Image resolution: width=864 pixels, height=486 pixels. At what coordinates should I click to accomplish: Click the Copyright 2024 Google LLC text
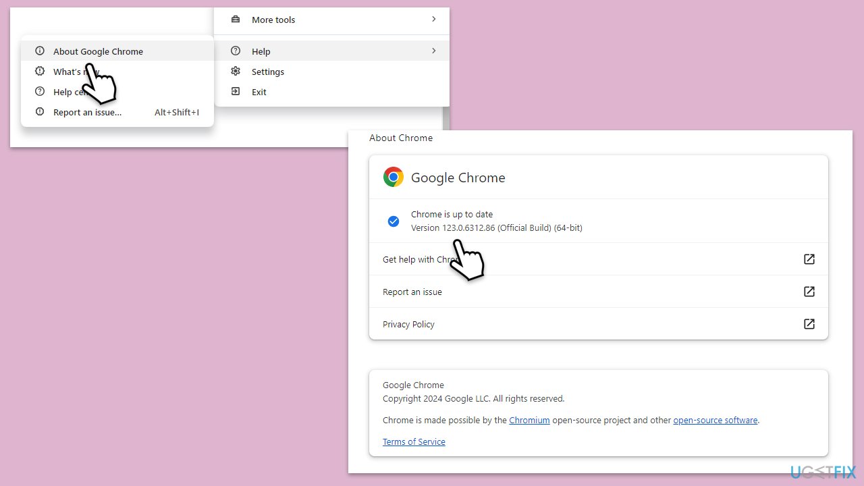(473, 399)
